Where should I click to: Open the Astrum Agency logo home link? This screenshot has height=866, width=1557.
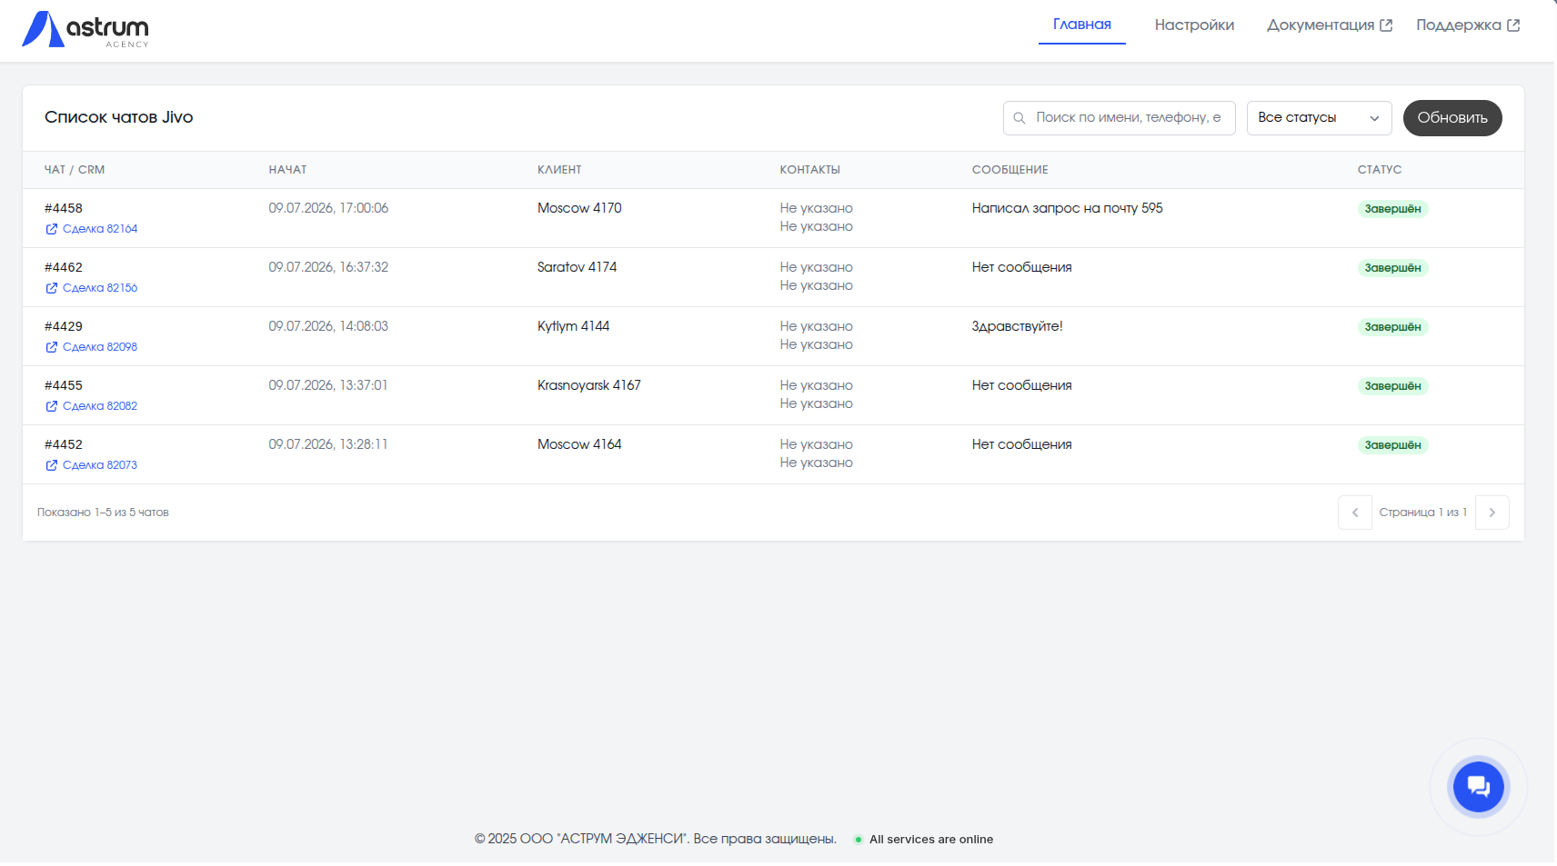(85, 29)
